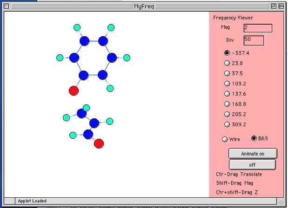
Task: Click the Ctr-Drag Translate hint text
Action: (239, 174)
